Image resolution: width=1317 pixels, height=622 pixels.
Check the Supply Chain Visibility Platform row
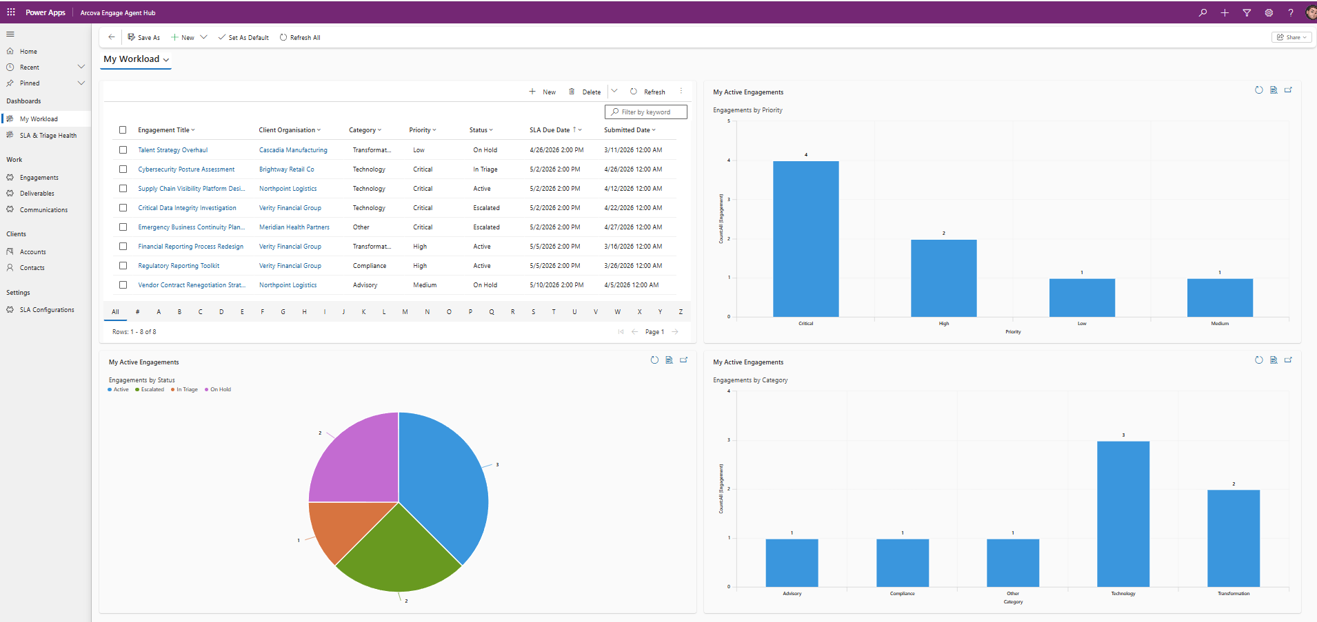[123, 188]
